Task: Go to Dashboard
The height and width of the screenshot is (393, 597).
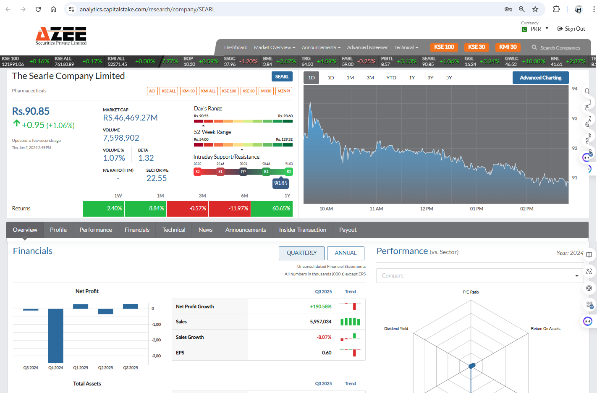Action: pos(236,47)
